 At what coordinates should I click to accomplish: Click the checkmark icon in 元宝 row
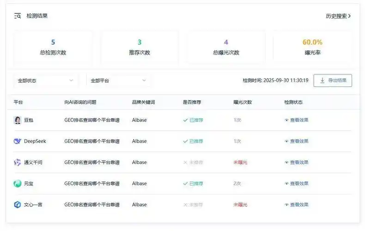pyautogui.click(x=185, y=184)
